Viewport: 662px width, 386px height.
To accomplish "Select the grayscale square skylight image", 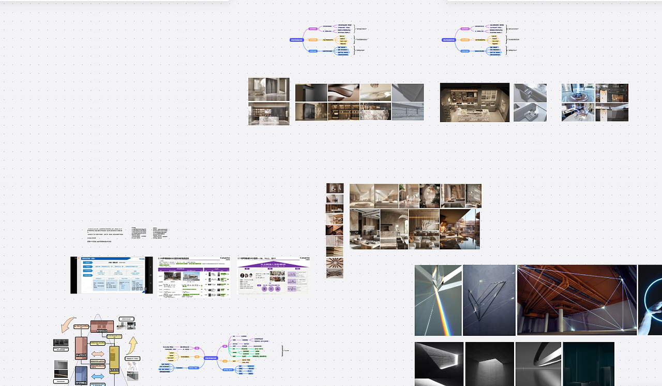I will click(489, 364).
